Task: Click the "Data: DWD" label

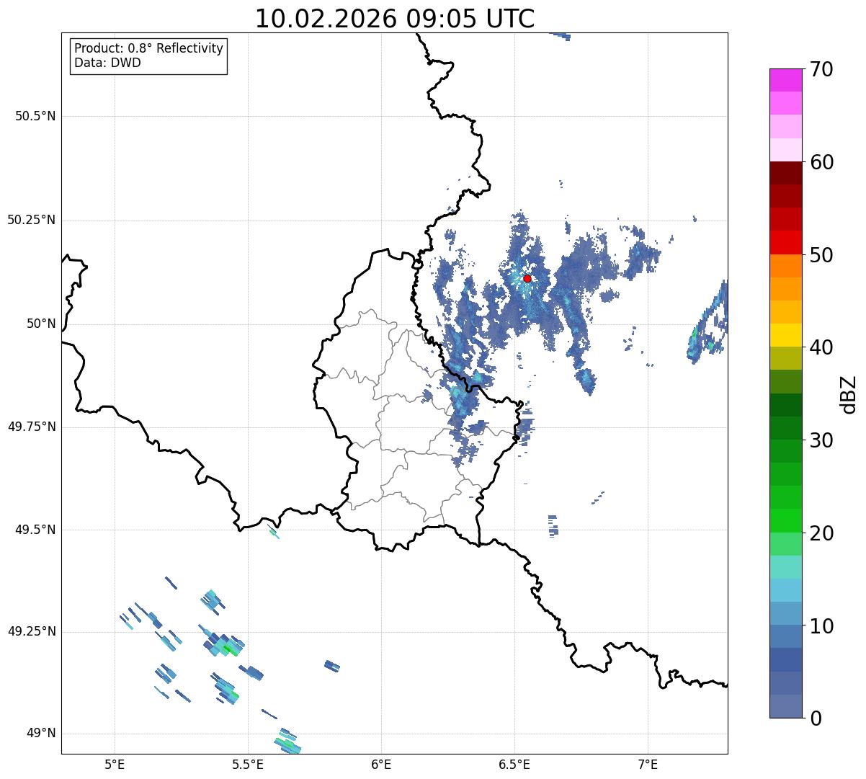Action: click(x=107, y=63)
